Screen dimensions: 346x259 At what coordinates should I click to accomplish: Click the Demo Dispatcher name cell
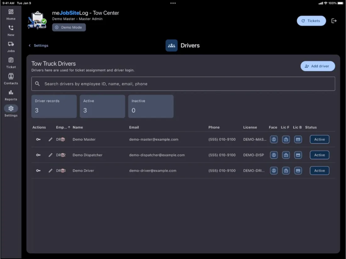click(x=87, y=155)
